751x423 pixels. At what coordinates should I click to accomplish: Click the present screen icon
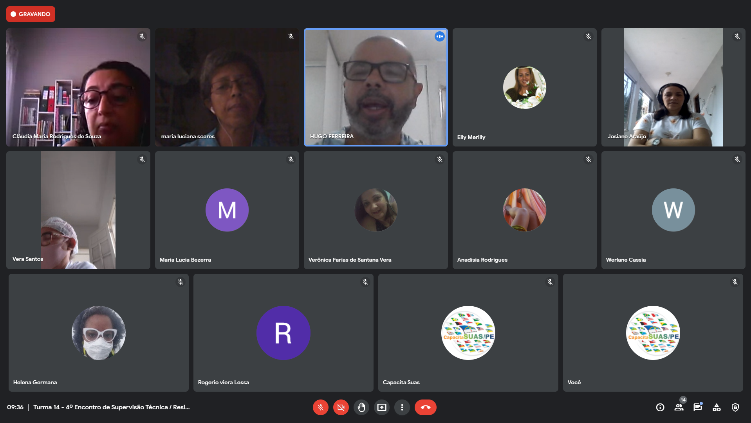[381, 407]
